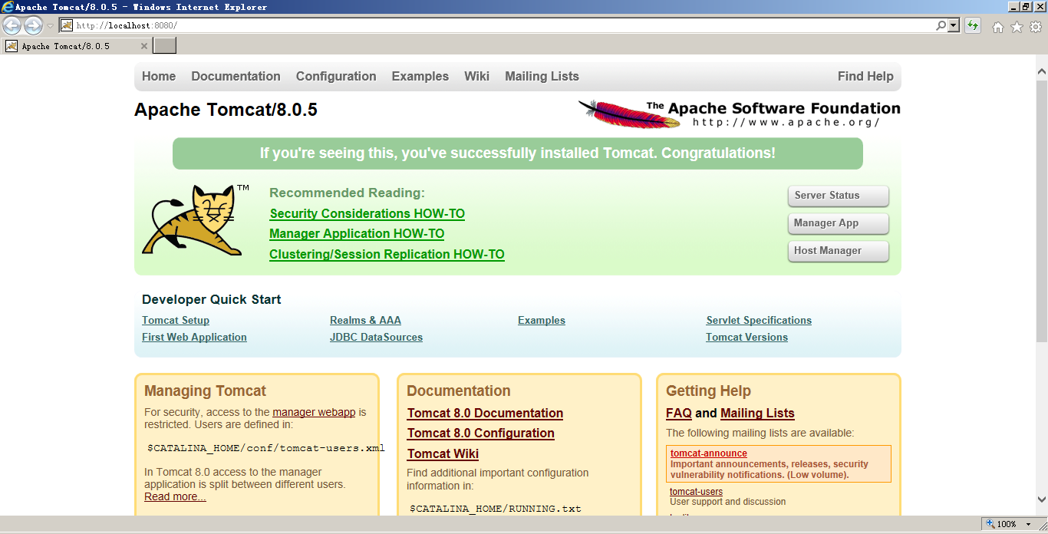This screenshot has height=534, width=1048.
Task: Click the Internet Explorer title bar icon
Action: tap(7, 7)
